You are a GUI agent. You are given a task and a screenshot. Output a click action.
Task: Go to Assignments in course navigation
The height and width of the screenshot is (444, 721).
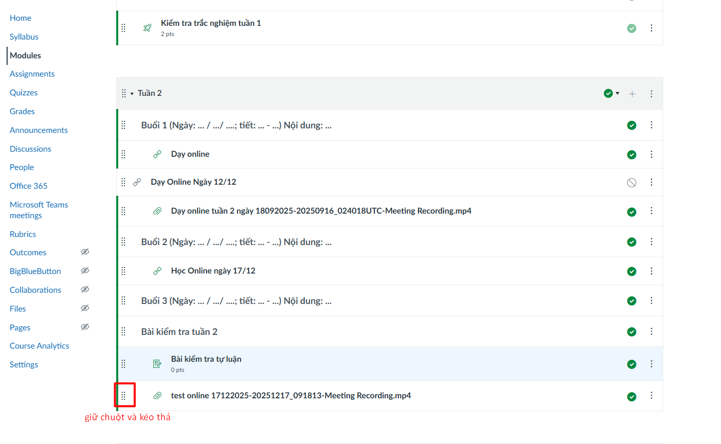[x=32, y=74]
